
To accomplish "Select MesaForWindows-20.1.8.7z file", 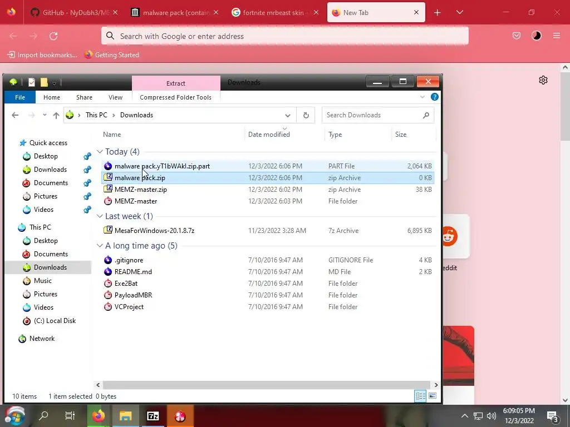I will click(268, 231).
